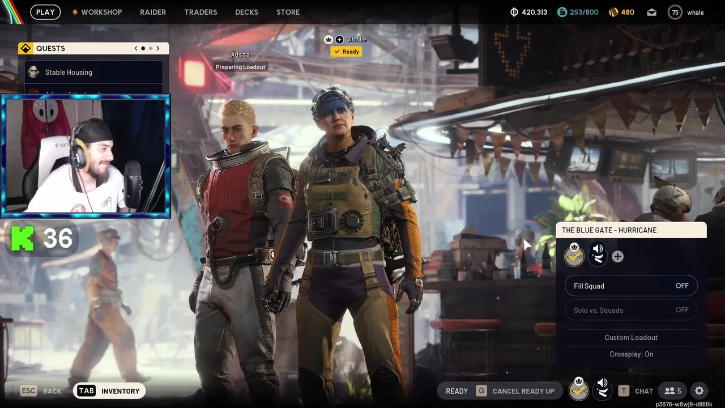Image resolution: width=725 pixels, height=408 pixels.
Task: Click the streamer webcam overlay
Action: point(86,156)
